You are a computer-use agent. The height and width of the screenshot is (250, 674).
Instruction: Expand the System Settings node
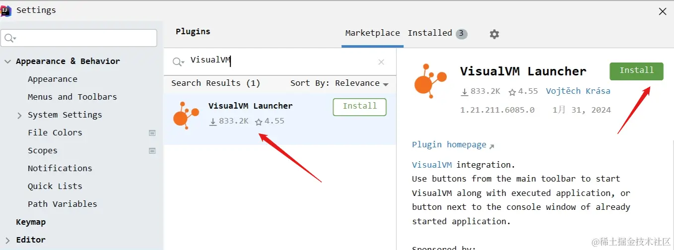pos(19,115)
